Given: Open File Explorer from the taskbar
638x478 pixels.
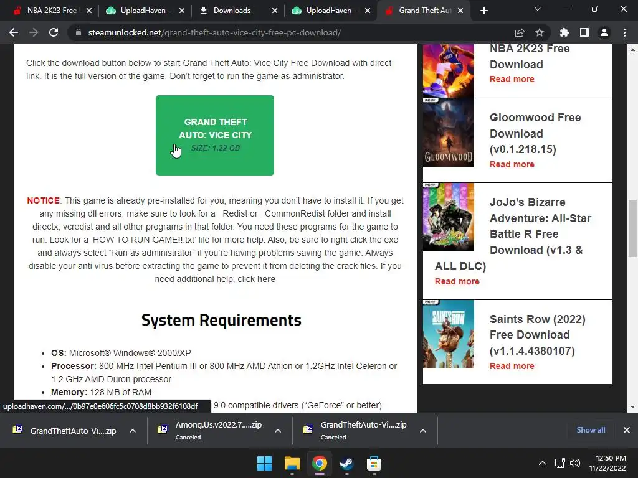Looking at the screenshot, I should (292, 463).
